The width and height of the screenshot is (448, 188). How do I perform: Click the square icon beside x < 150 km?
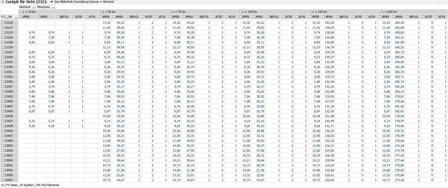click(310, 12)
